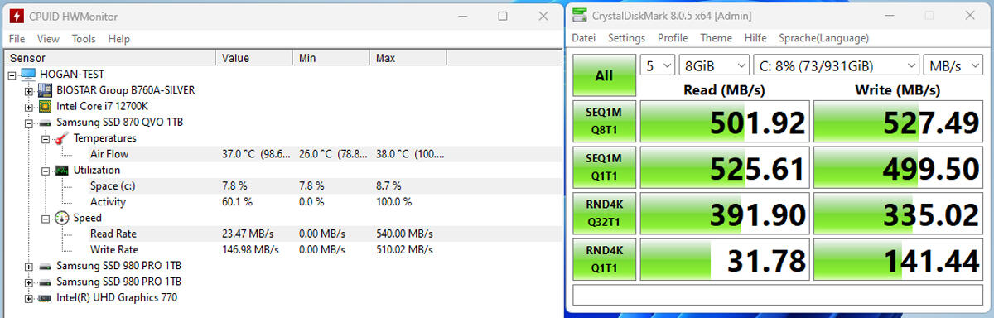
Task: Start all benchmarks with the All button
Action: pos(604,75)
